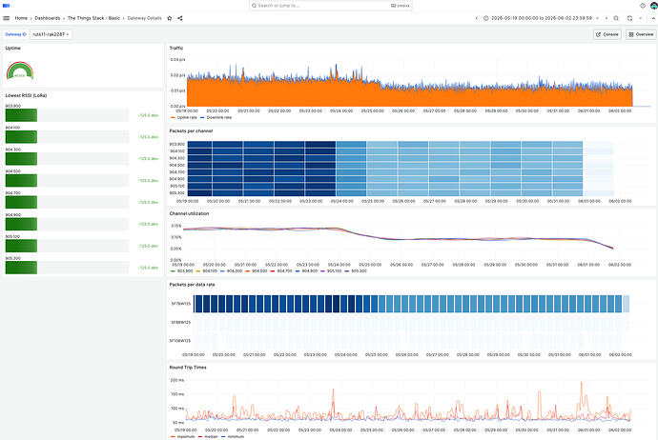Open the Packets per data rate panel title
Image resolution: width=658 pixels, height=440 pixels.
point(192,285)
